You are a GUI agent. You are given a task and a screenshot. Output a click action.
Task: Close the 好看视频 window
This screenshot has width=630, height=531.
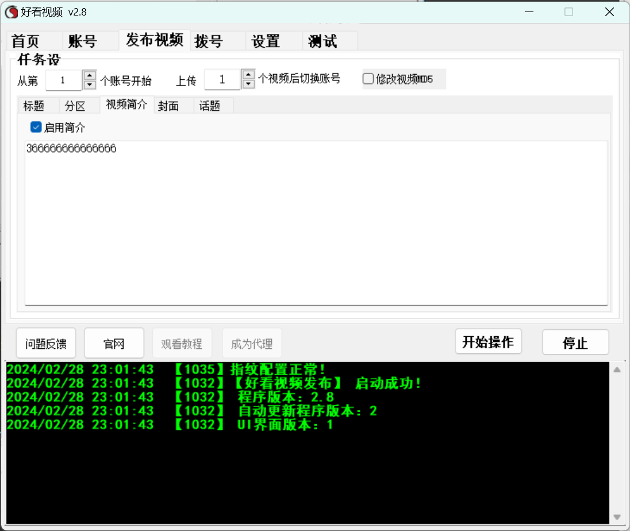click(609, 12)
